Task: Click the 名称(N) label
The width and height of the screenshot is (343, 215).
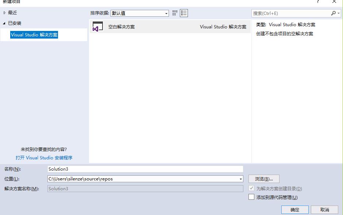Action: pos(12,169)
